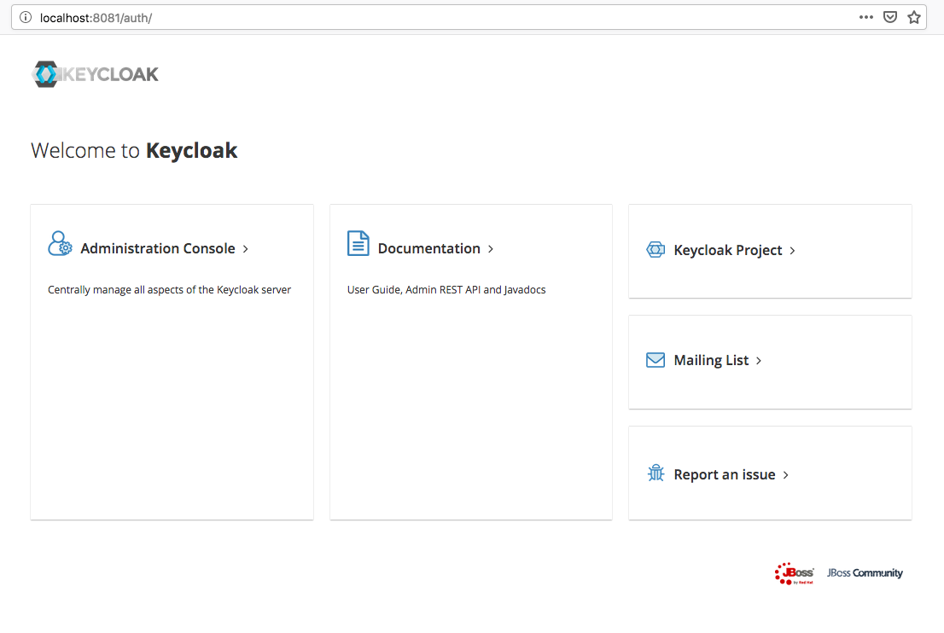Click 'Centrally manage all aspects of the Keycloak server' text
This screenshot has height=633, width=944.
pos(169,290)
